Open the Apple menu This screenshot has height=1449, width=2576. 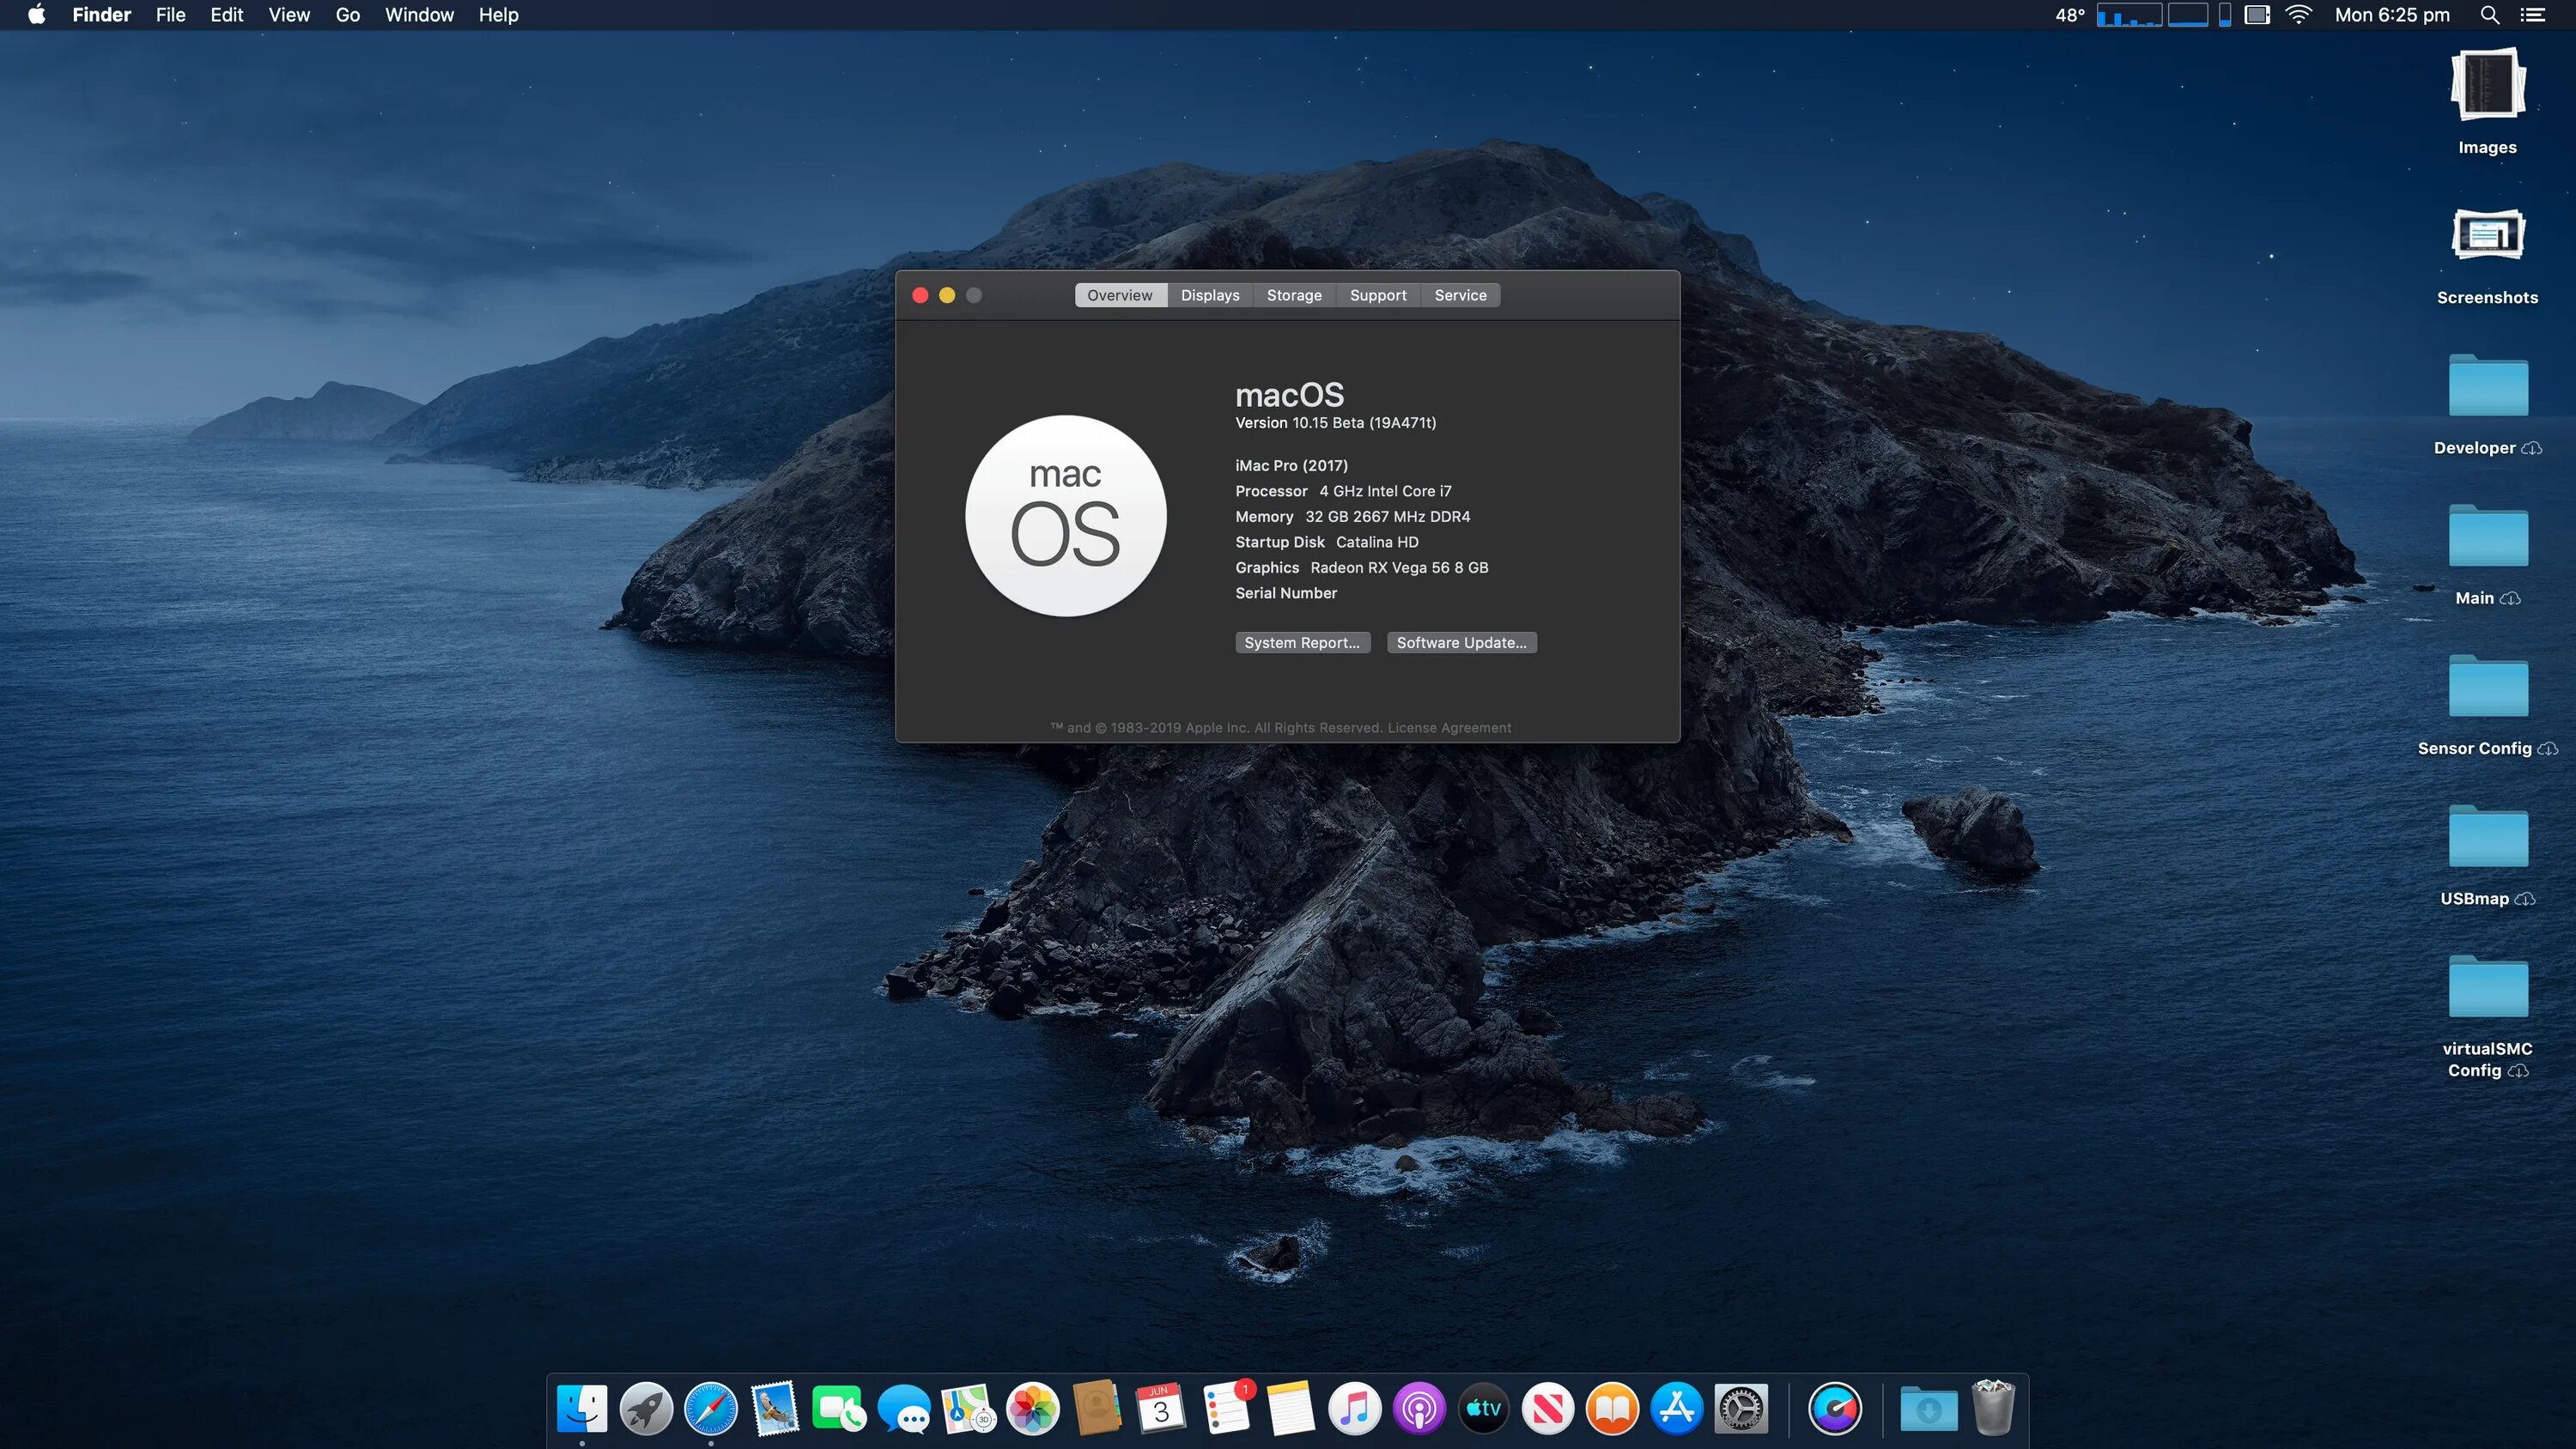[x=36, y=15]
